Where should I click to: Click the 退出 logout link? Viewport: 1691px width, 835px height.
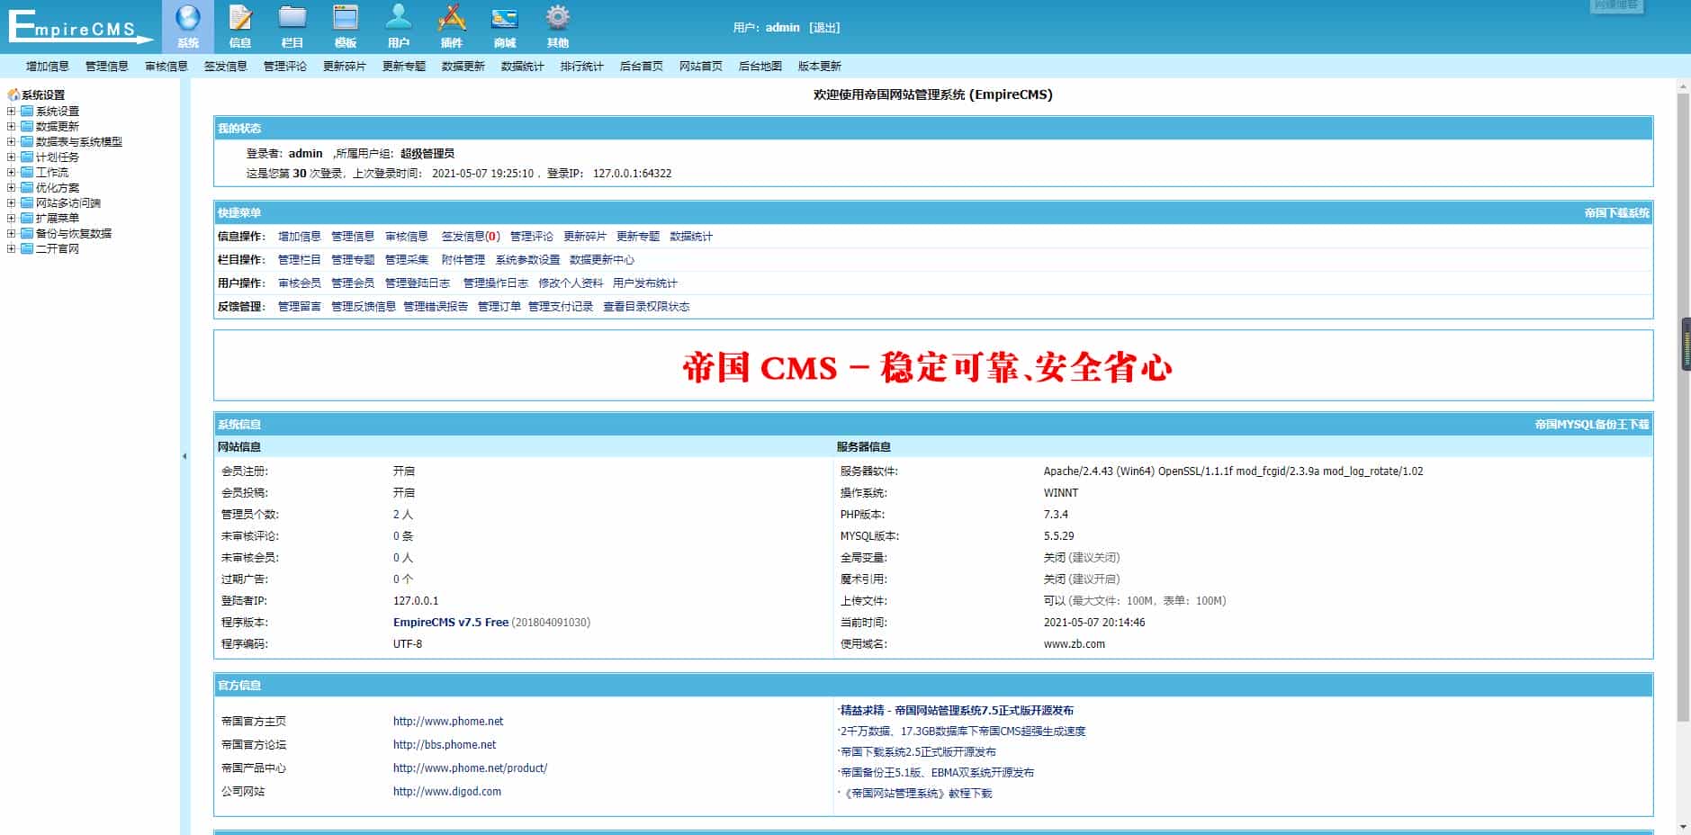point(825,27)
